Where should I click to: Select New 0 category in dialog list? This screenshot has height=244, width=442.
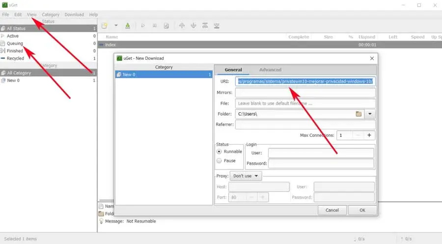164,74
